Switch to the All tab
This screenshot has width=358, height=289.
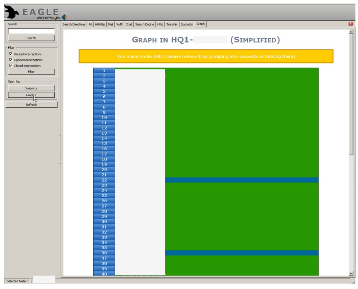tap(90, 24)
